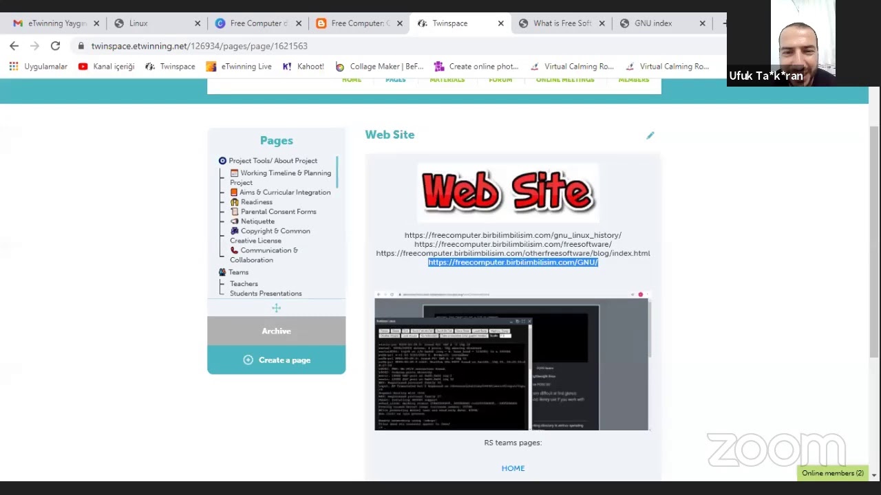Image resolution: width=881 pixels, height=495 pixels.
Task: Click the move handle below pages list
Action: click(276, 308)
